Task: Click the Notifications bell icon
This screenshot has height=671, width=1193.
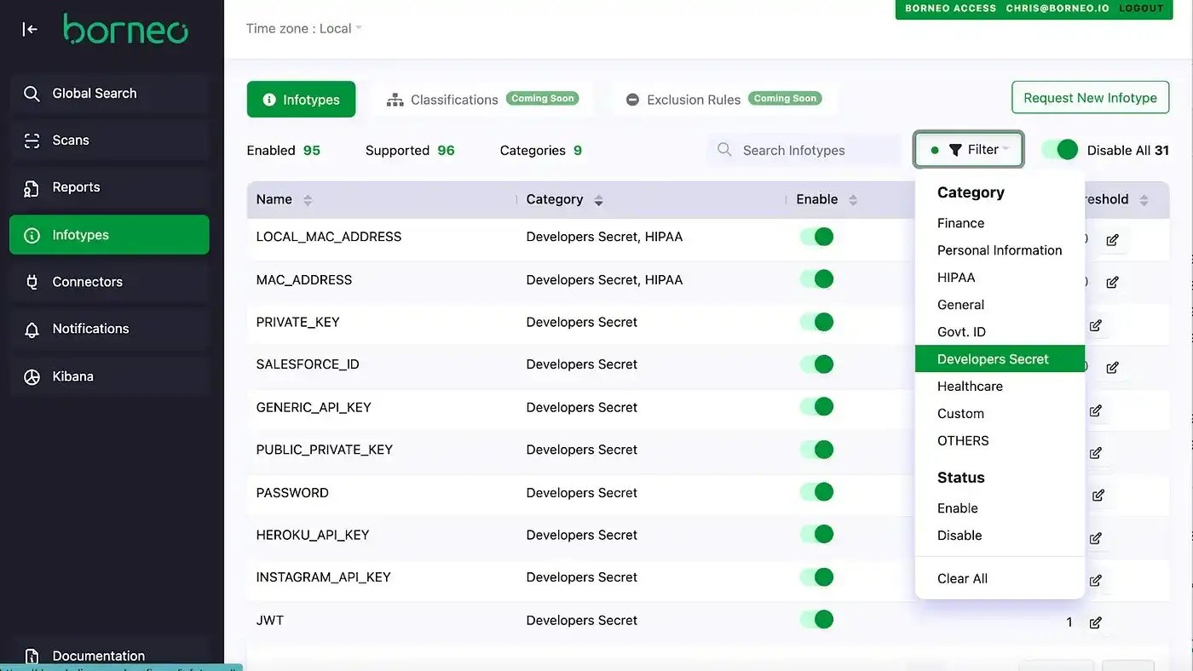Action: click(32, 330)
